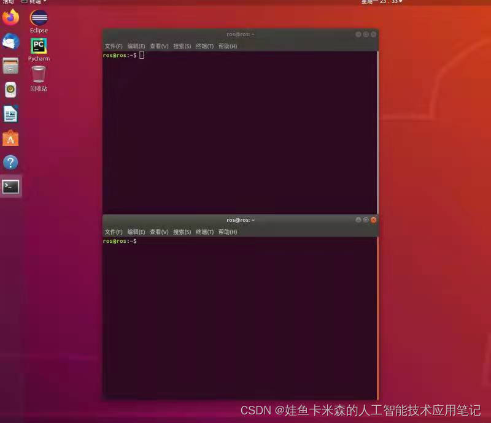Click the upper terminal vertical scrollbar
This screenshot has height=423, width=491.
pos(377,132)
